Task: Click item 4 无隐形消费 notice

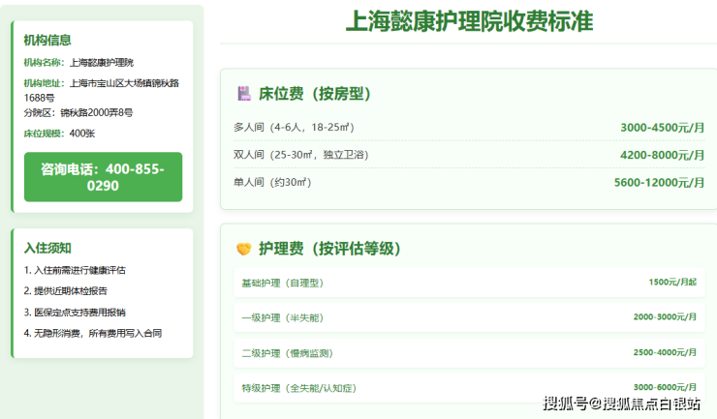Action: [x=93, y=333]
